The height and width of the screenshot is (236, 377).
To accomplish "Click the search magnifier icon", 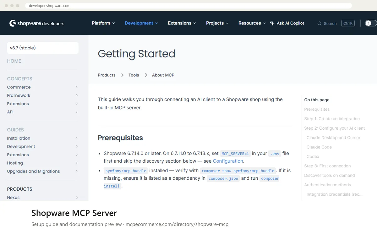I will click(320, 24).
